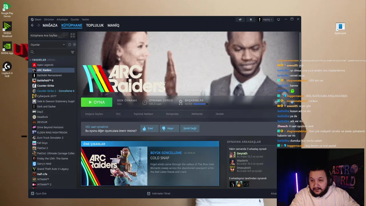The image size is (366, 206).
Task: Switch to the MAĞAZA tab
Action: 50,25
